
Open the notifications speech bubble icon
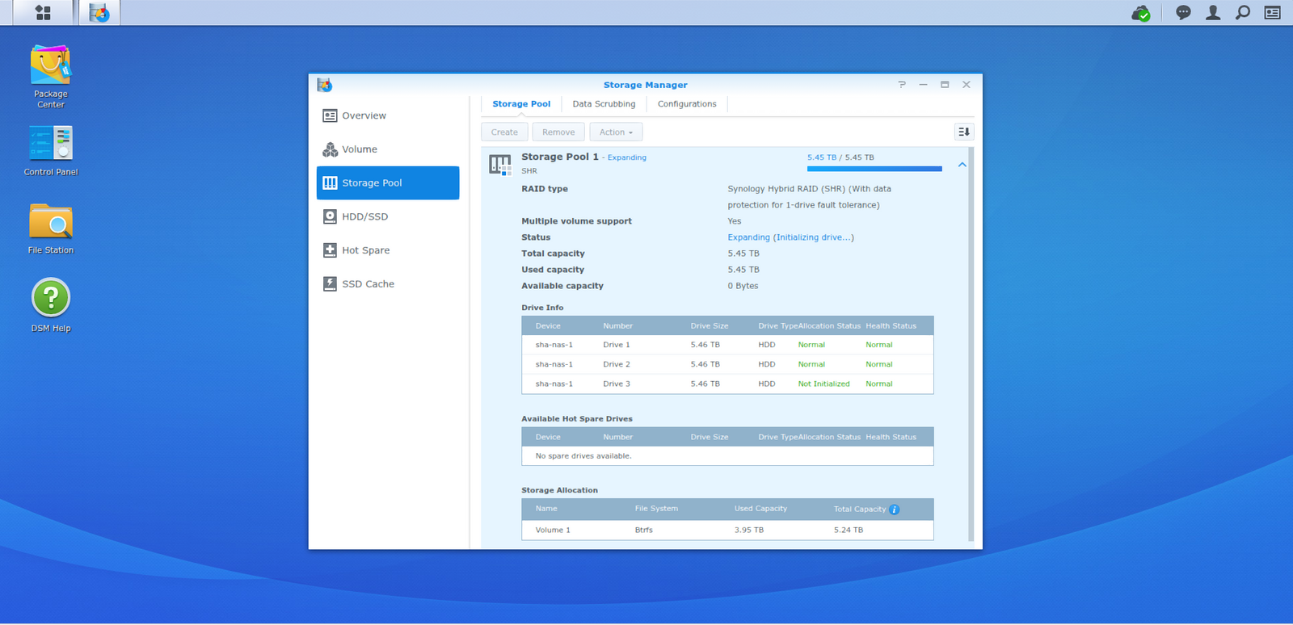(1183, 13)
